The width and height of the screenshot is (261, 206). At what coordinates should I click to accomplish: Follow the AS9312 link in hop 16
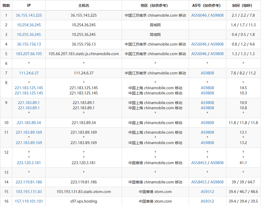point(207,201)
